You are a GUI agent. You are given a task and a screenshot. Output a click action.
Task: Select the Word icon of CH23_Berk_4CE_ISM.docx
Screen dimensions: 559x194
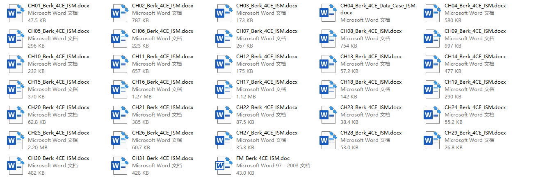click(x=329, y=115)
